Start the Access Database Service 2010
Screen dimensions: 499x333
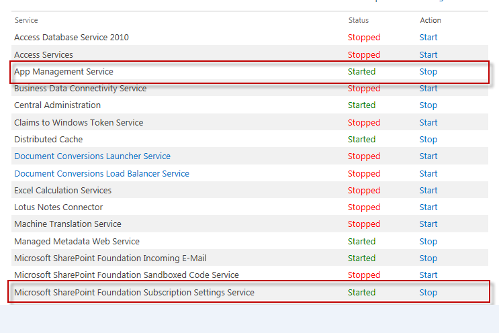[428, 38]
